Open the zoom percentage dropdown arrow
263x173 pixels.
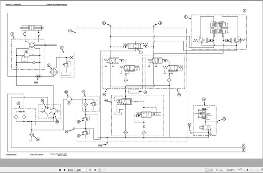[x=238, y=170]
